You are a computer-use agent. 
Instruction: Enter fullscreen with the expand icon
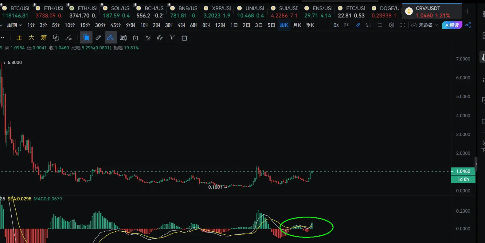(403, 25)
